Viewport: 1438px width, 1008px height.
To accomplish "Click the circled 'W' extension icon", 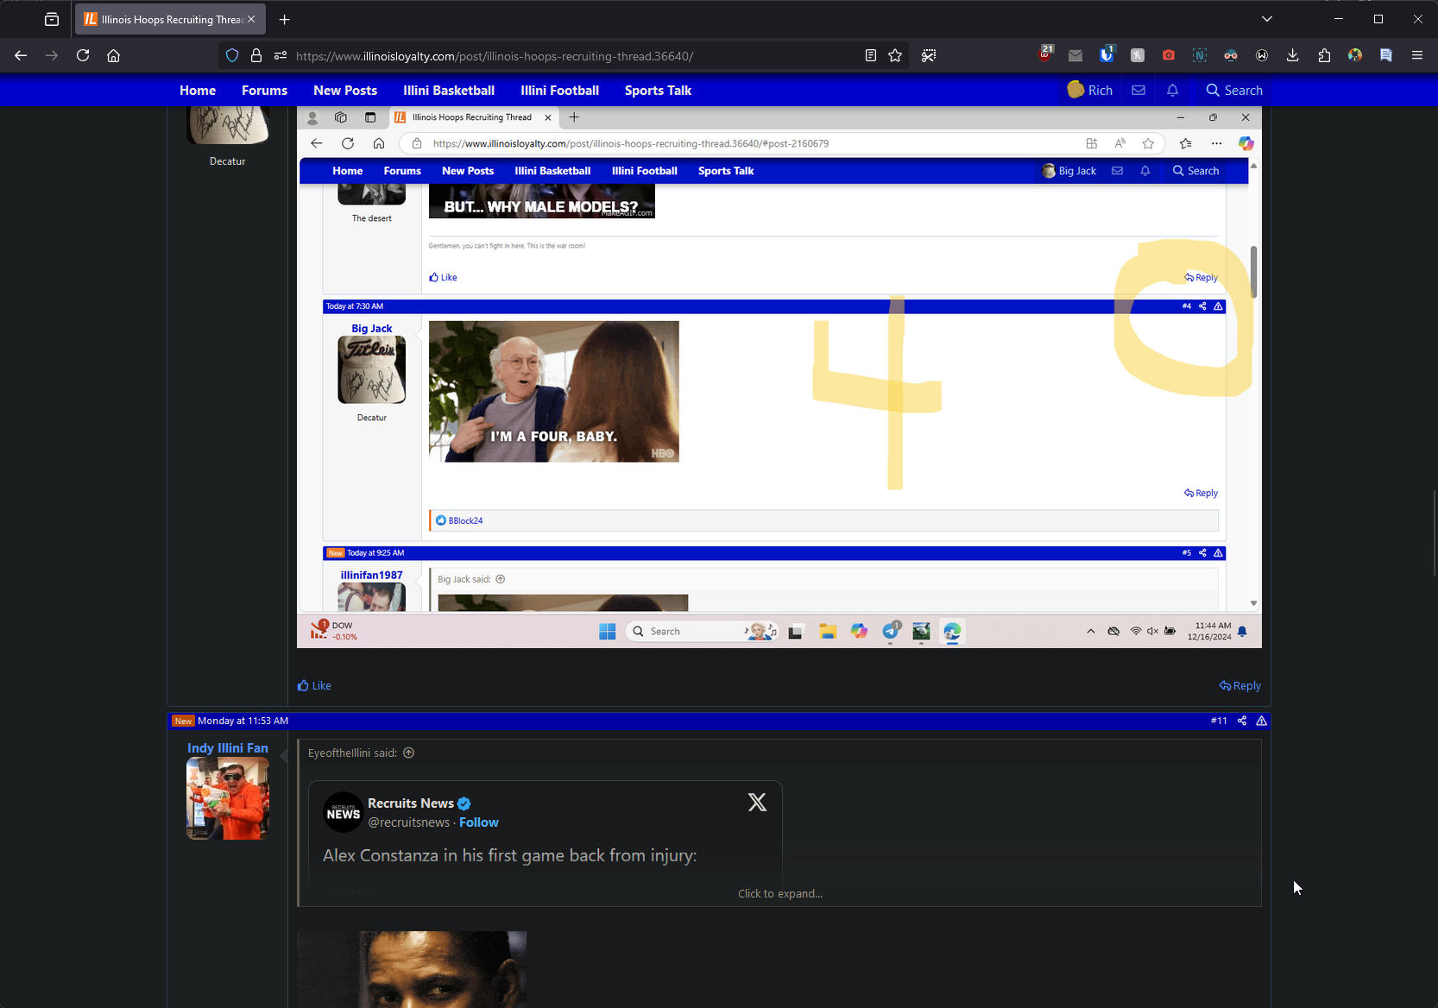I will (1262, 55).
